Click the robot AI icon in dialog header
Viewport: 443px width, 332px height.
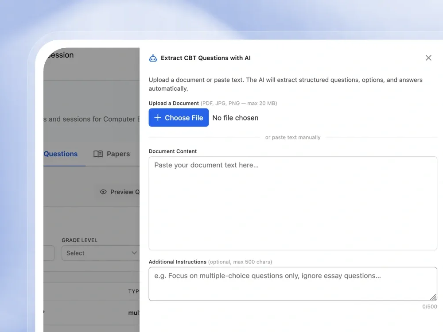153,58
